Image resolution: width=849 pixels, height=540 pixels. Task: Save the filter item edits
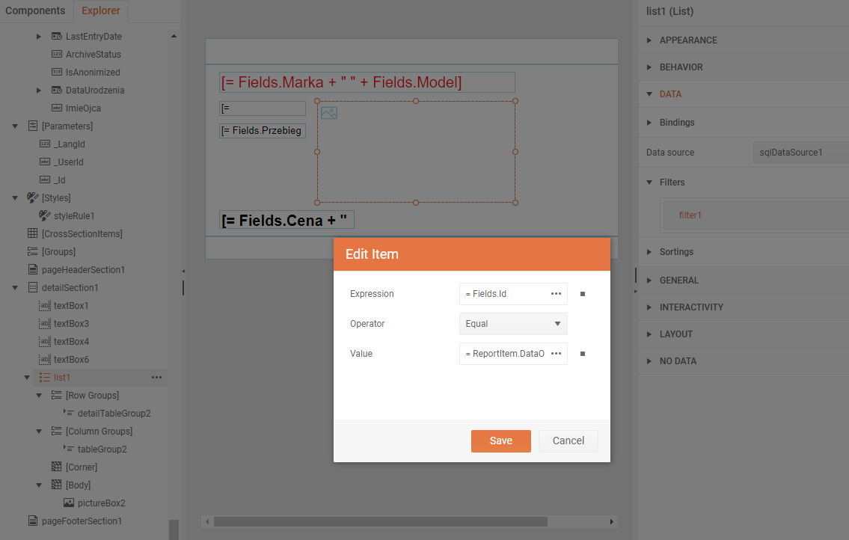[500, 441]
